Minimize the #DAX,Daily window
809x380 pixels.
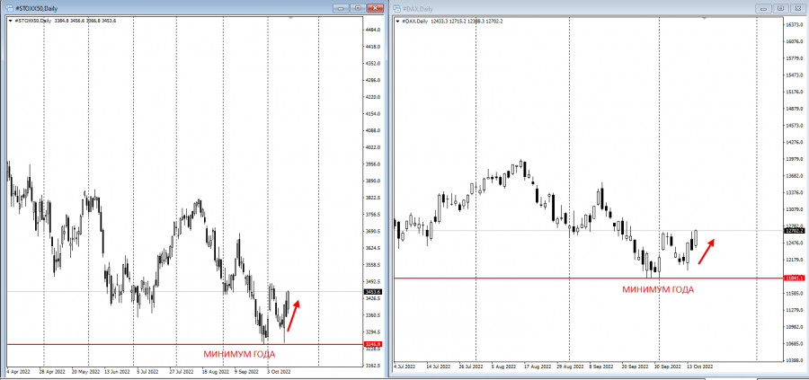[763, 9]
